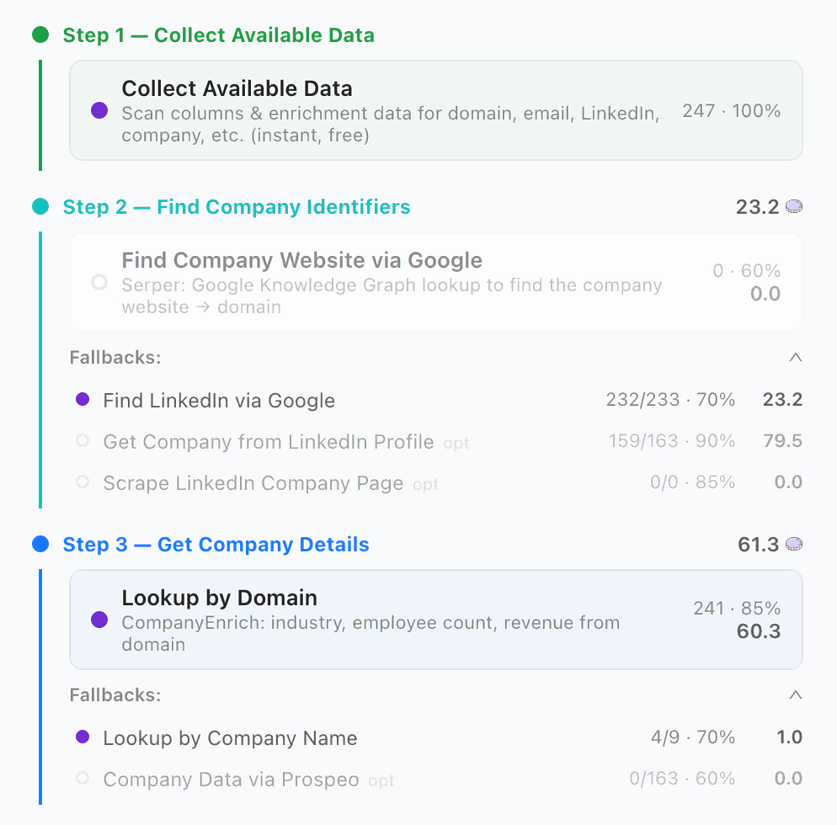Select the Step 3 — Get Company Details heading
837x825 pixels.
point(216,545)
